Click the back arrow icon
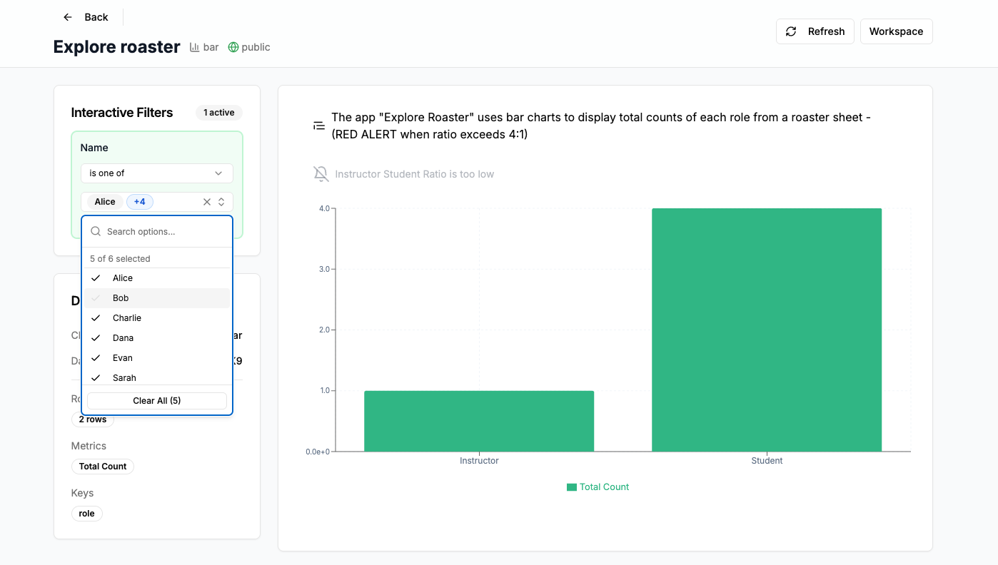This screenshot has height=565, width=998. (x=68, y=17)
